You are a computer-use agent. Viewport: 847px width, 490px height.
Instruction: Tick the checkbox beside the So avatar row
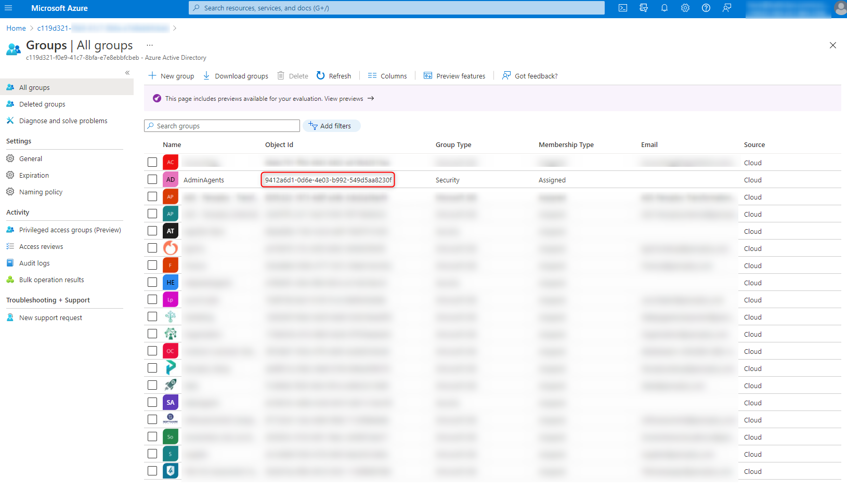(152, 436)
